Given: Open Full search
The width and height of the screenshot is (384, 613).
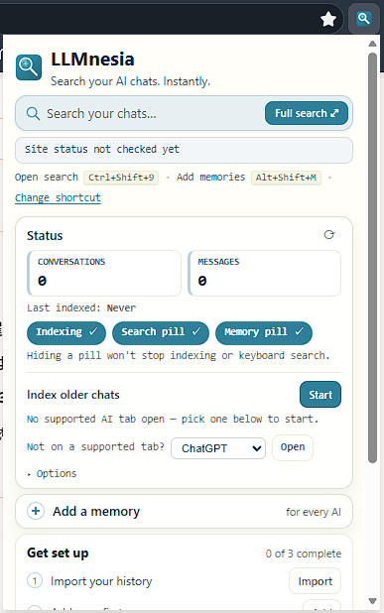Looking at the screenshot, I should pos(307,113).
